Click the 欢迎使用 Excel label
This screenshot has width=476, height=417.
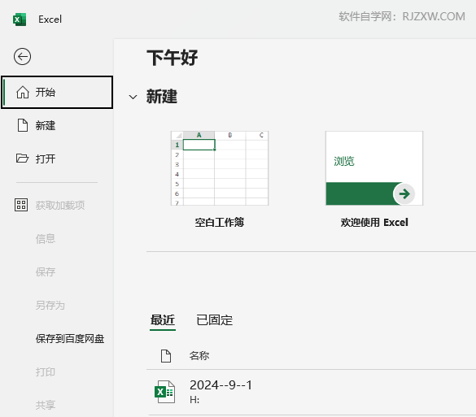(374, 222)
